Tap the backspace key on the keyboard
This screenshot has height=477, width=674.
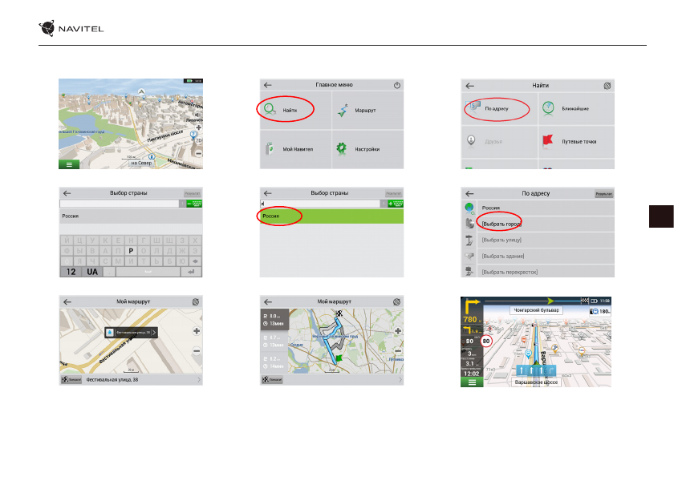click(x=195, y=261)
